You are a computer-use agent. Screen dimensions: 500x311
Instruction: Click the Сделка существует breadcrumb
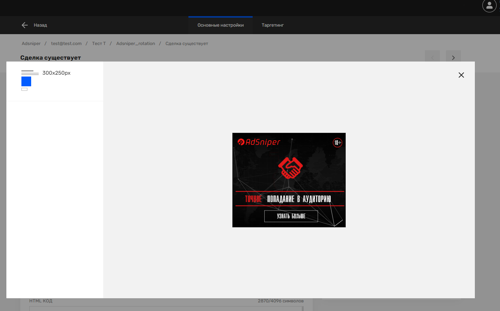tap(187, 44)
